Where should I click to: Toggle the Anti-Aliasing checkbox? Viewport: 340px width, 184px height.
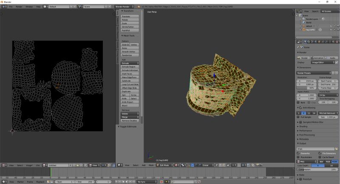300,108
